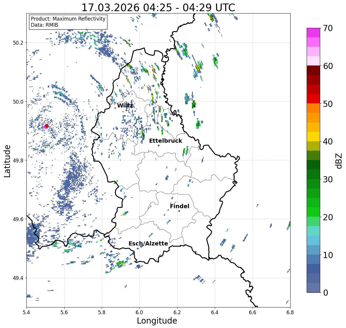Click the colorbar tick label 30
This screenshot has width=346, height=328.
click(328, 179)
